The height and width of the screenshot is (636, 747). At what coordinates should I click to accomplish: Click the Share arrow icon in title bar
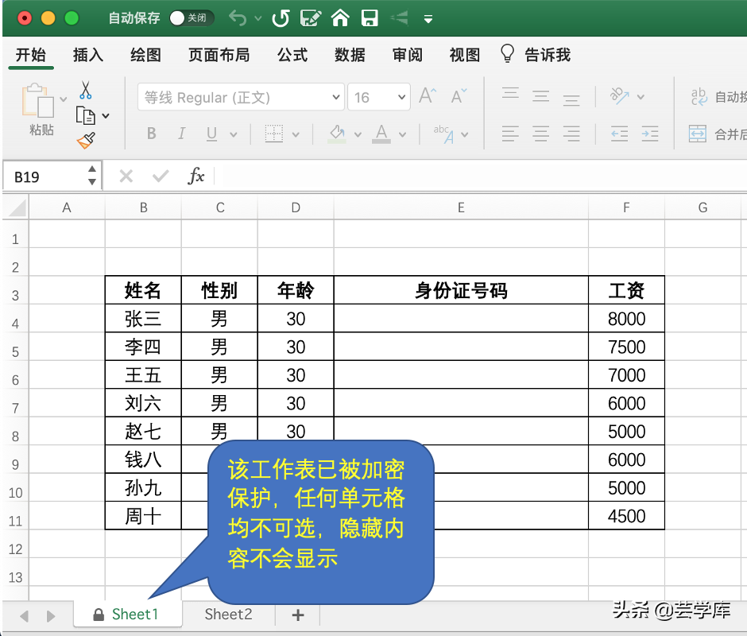399,18
